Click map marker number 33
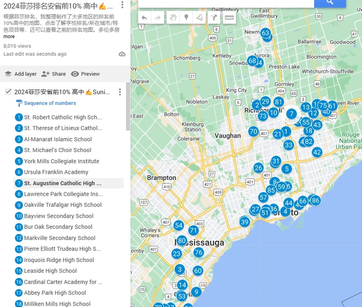Screen dimensions: 362x307 [x=288, y=145]
